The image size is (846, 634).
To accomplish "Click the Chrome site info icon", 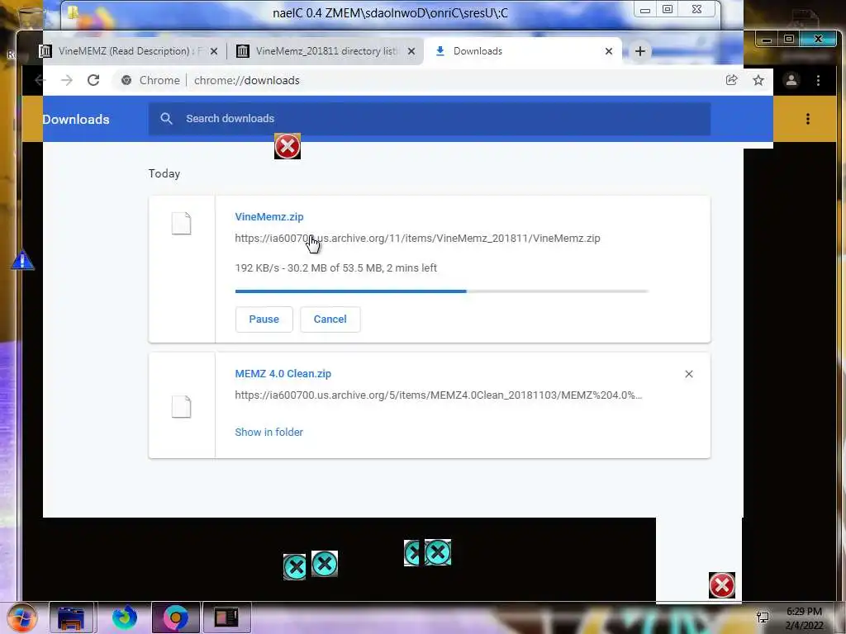I will (126, 80).
